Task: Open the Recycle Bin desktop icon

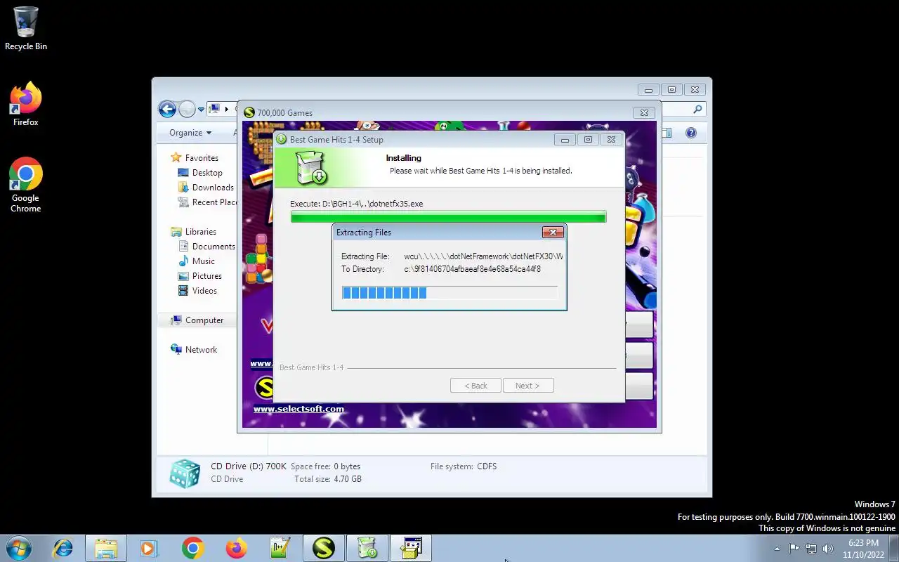Action: (26, 29)
